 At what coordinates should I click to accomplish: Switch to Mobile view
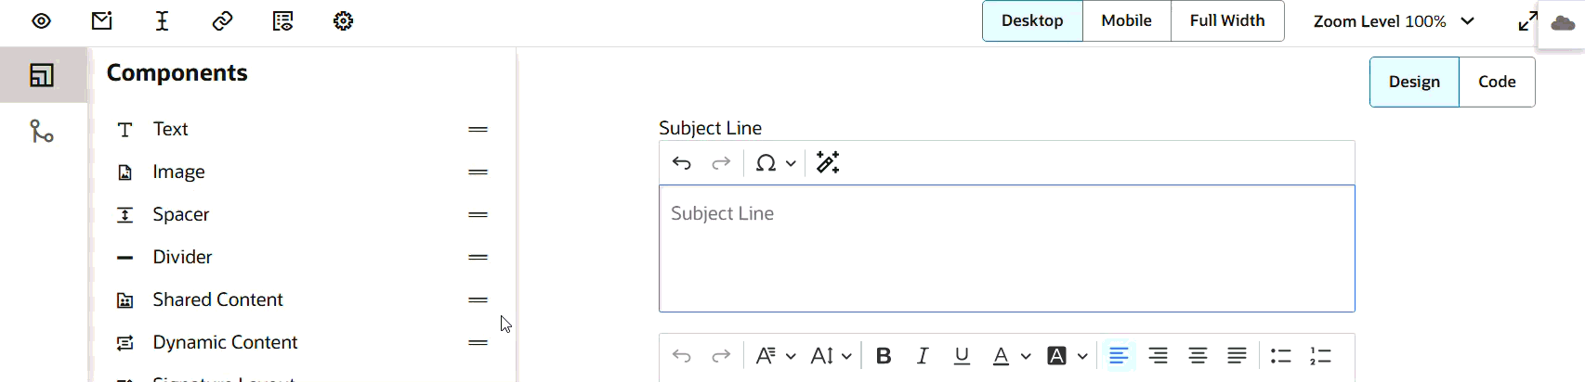click(1126, 20)
